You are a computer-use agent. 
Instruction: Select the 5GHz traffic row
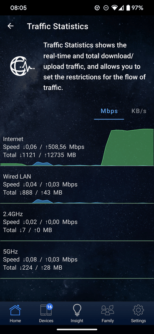tap(77, 260)
